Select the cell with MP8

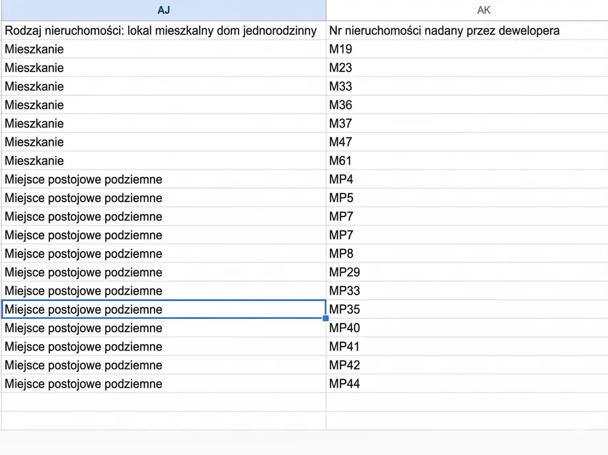[x=467, y=254]
